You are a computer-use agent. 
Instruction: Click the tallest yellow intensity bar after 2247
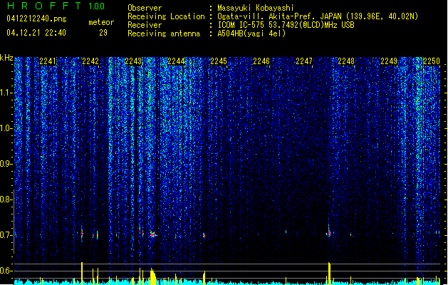click(x=329, y=274)
